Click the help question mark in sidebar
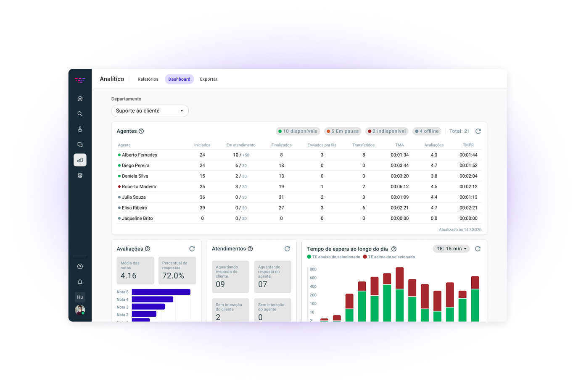The width and height of the screenshot is (581, 389). 80,266
